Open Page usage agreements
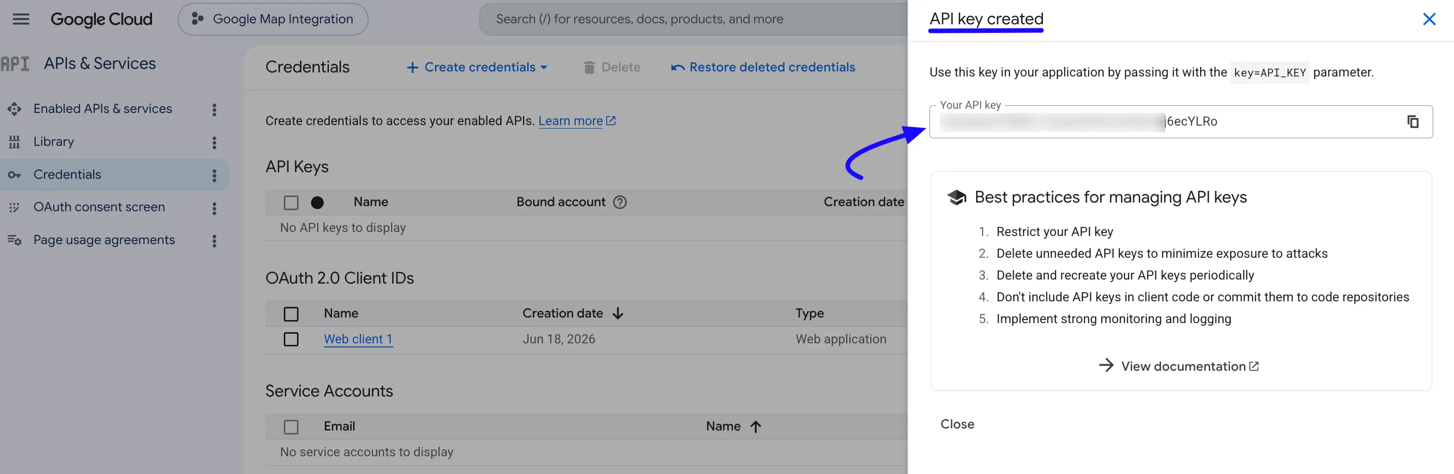This screenshot has height=474, width=1454. point(104,240)
